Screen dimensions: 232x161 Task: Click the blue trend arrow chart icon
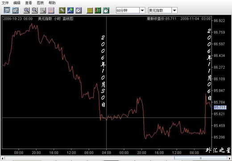tap(70, 10)
